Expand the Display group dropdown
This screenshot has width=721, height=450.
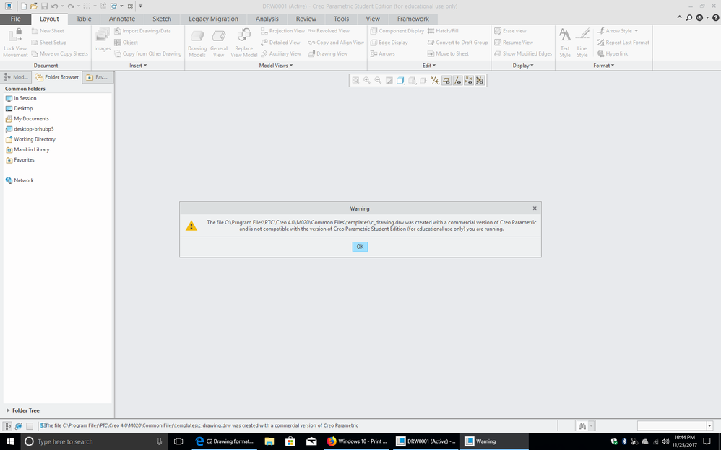coord(523,66)
